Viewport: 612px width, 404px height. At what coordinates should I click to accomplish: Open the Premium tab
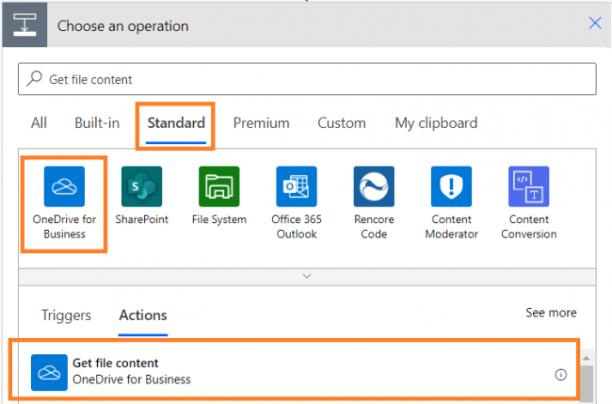(x=261, y=123)
